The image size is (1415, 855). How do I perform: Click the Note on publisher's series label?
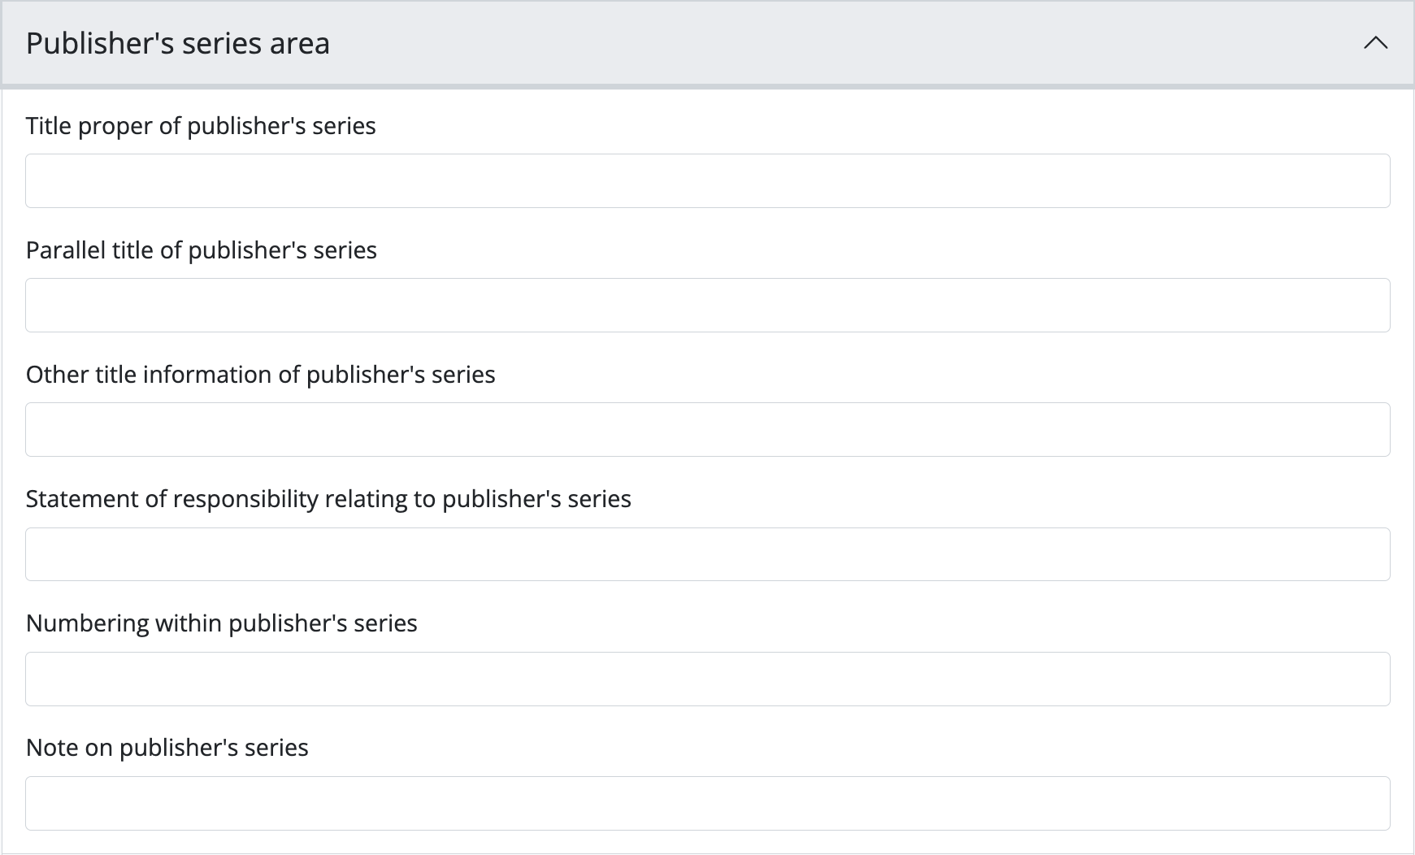[x=167, y=748]
